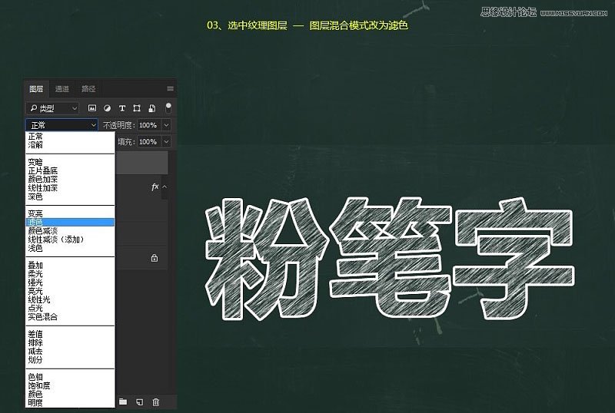Choose 排除 blend mode

tap(70, 343)
